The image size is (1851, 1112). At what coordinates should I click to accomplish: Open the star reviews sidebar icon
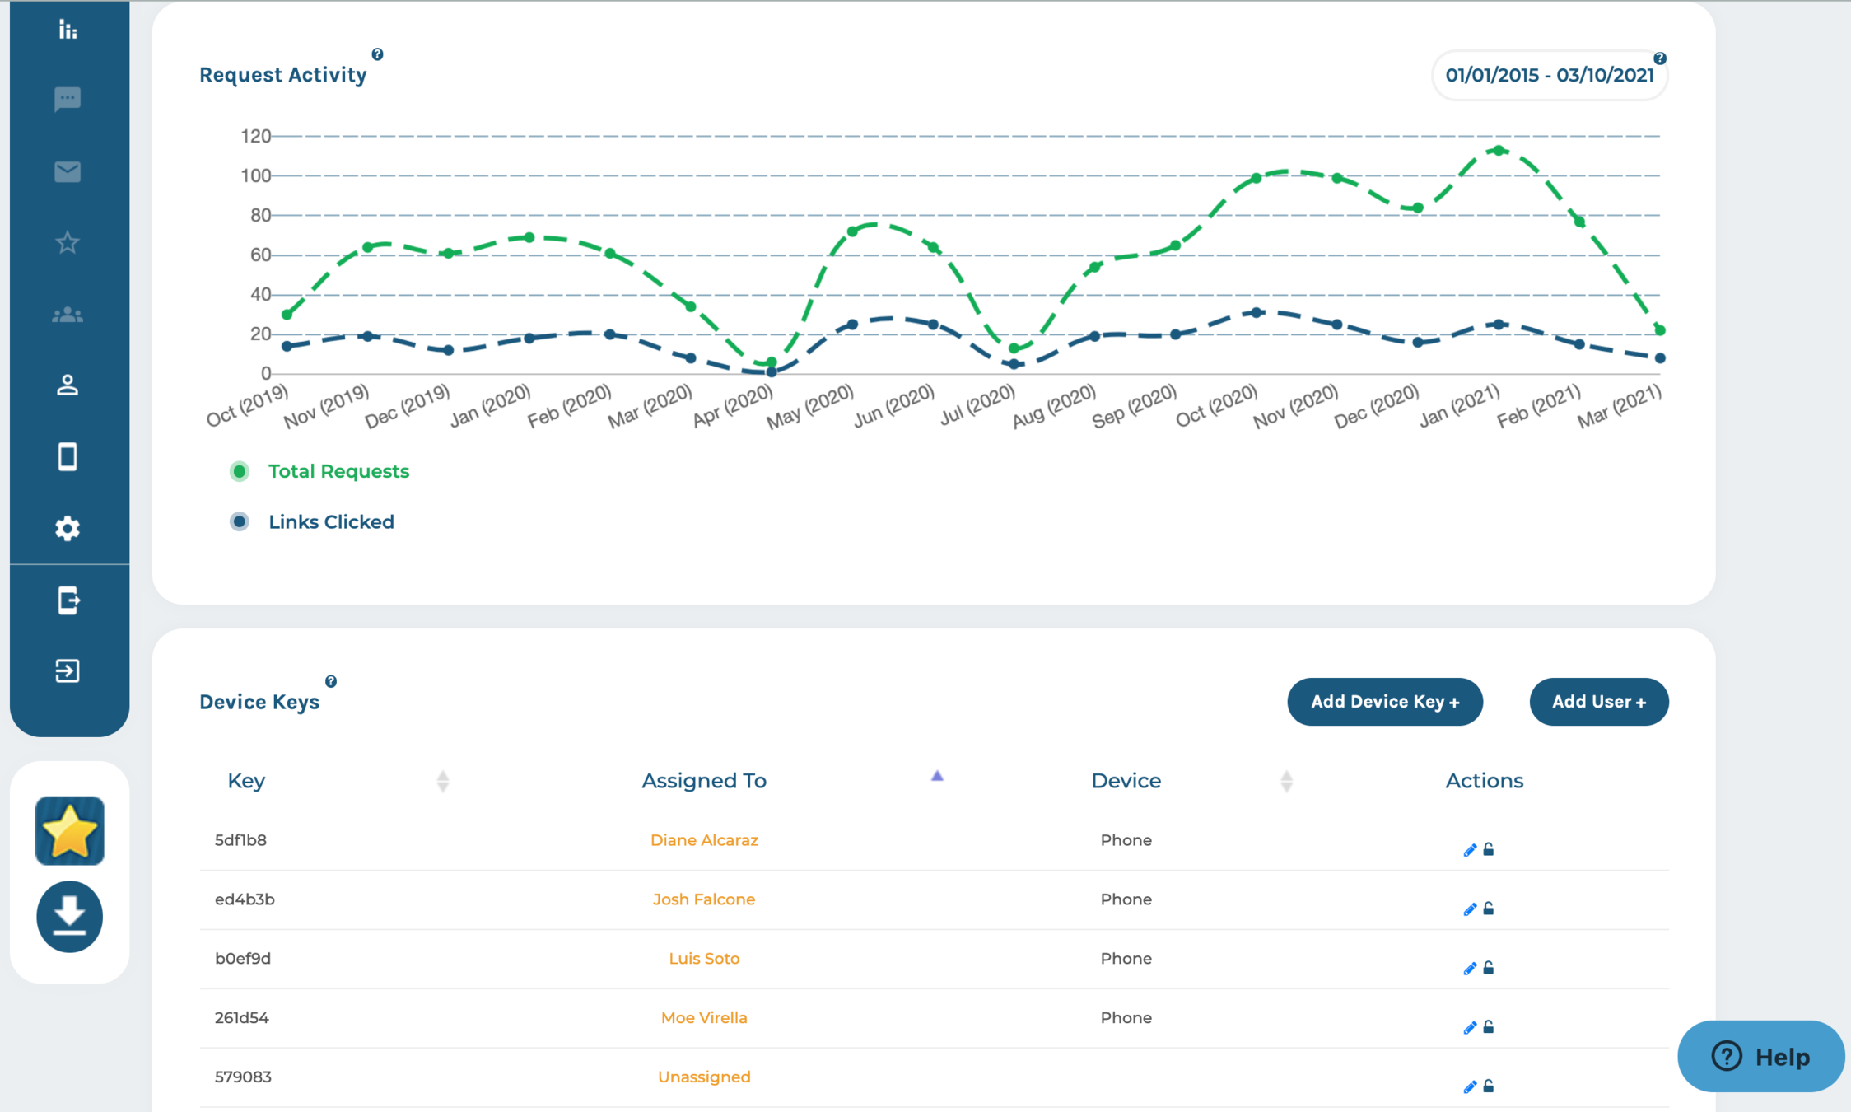(x=68, y=243)
